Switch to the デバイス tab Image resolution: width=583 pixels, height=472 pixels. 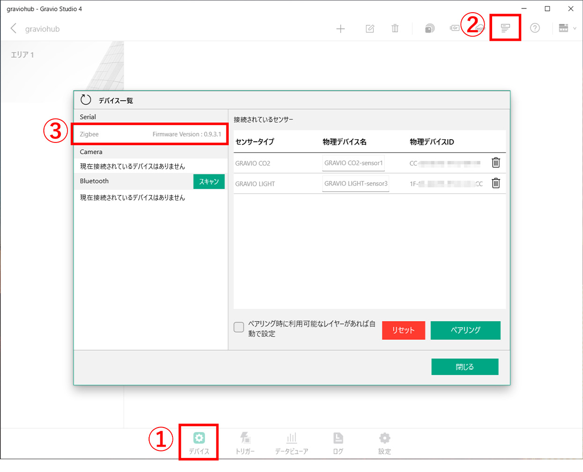click(x=199, y=443)
